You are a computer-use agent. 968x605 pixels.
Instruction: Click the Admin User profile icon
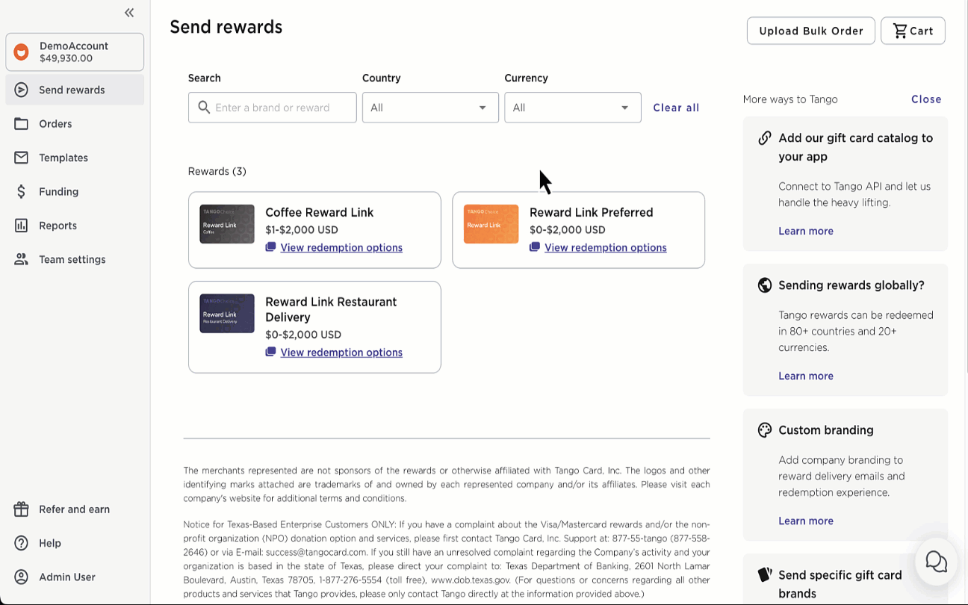pyautogui.click(x=22, y=577)
